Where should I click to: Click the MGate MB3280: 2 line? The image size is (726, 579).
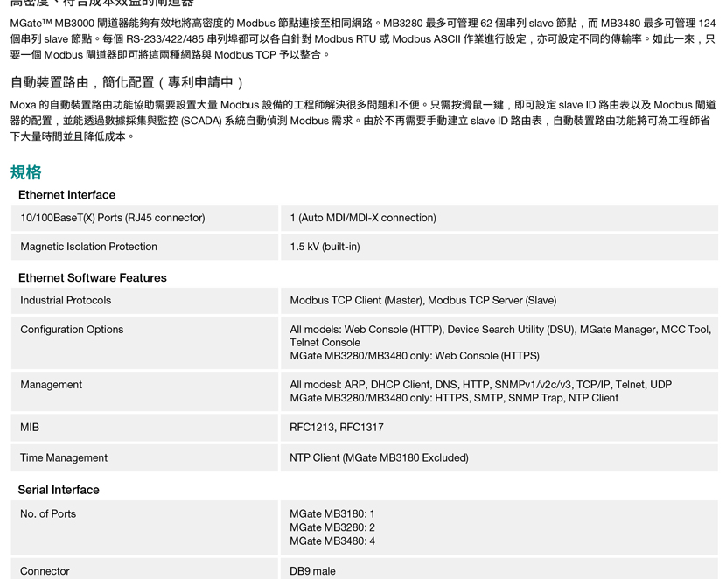pos(332,527)
